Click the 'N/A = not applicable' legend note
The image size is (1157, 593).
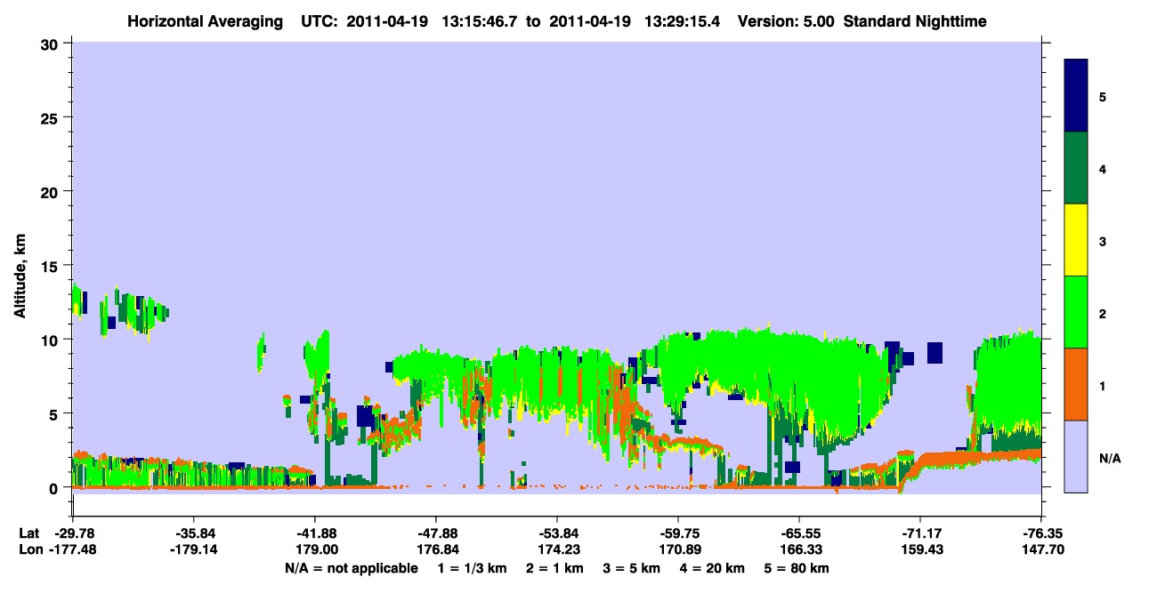click(351, 568)
